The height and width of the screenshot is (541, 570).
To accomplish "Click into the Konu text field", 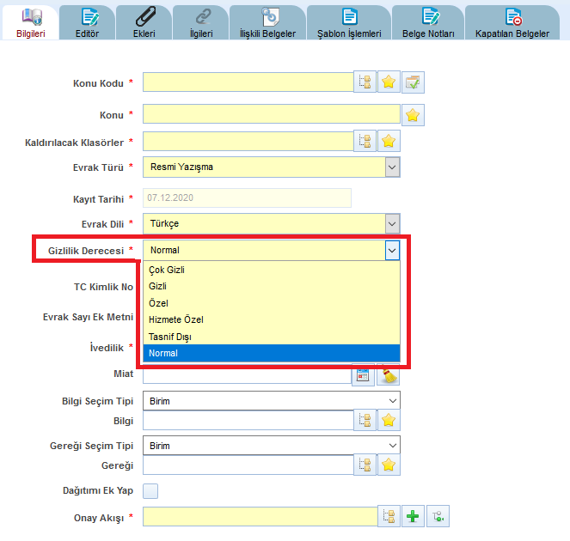I will [271, 115].
